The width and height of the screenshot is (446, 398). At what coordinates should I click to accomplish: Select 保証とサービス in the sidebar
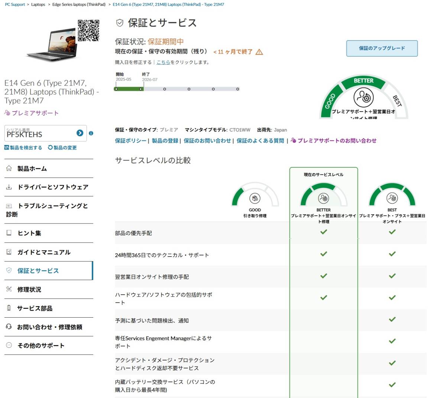pos(49,271)
